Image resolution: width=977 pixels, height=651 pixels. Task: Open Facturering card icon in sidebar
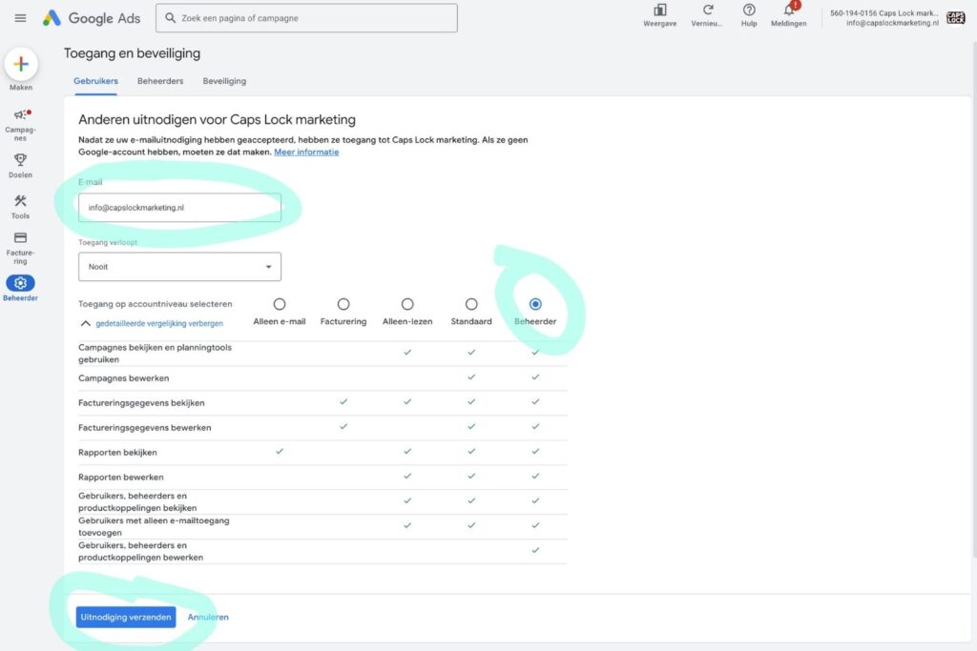[21, 237]
